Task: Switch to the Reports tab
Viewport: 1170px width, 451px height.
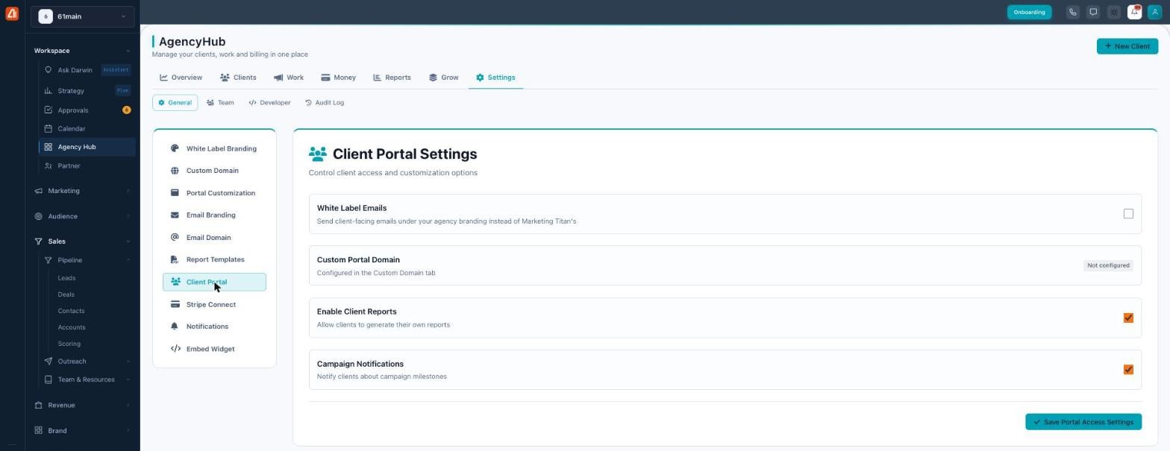Action: click(392, 78)
